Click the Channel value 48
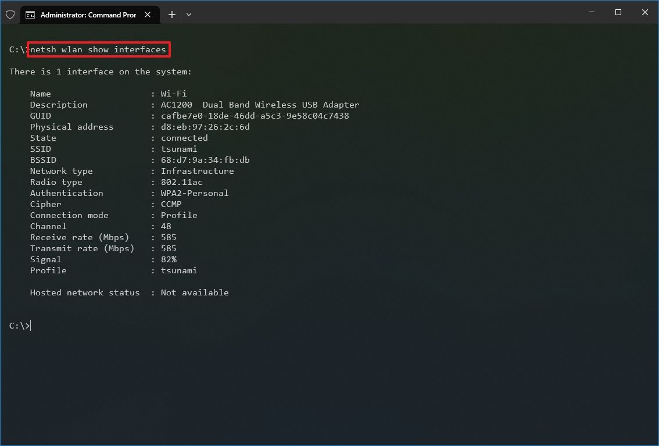This screenshot has width=659, height=446. click(x=166, y=226)
